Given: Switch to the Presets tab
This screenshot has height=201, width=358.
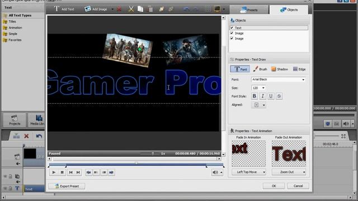Looking at the screenshot, I should [x=249, y=10].
